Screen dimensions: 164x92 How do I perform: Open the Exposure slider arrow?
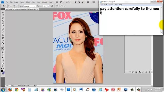coord(48,6)
